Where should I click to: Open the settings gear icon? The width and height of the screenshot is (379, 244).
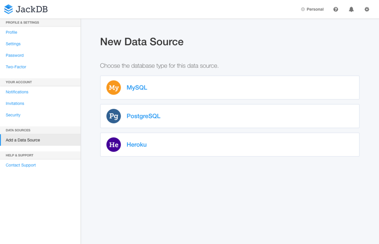tap(367, 9)
